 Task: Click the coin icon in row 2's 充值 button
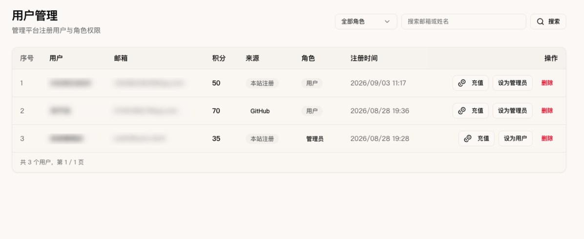(x=462, y=111)
